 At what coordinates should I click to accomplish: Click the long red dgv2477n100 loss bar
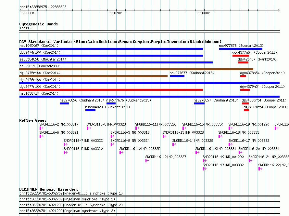(x=111, y=90)
